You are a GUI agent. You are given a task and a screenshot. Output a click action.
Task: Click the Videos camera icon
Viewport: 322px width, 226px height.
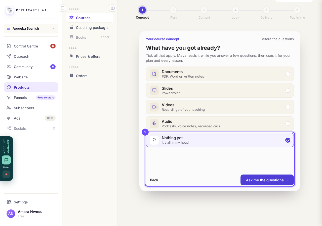pyautogui.click(x=154, y=107)
